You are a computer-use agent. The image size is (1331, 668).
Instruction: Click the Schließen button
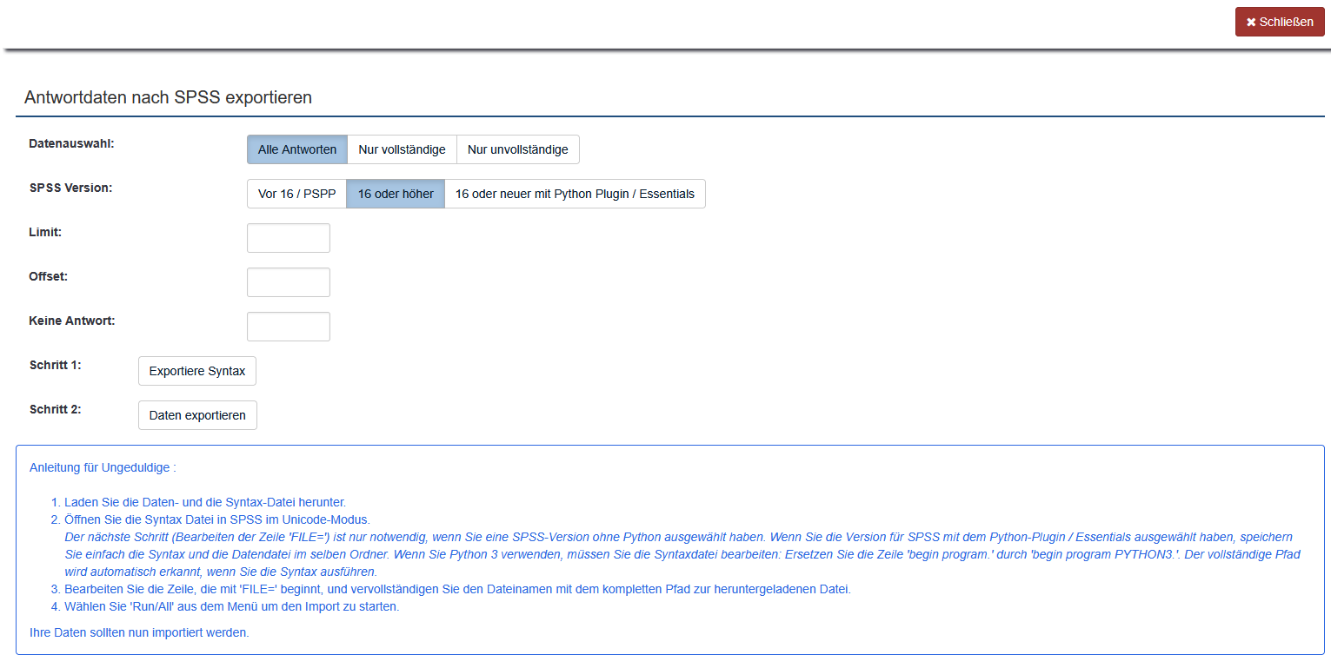[1279, 22]
